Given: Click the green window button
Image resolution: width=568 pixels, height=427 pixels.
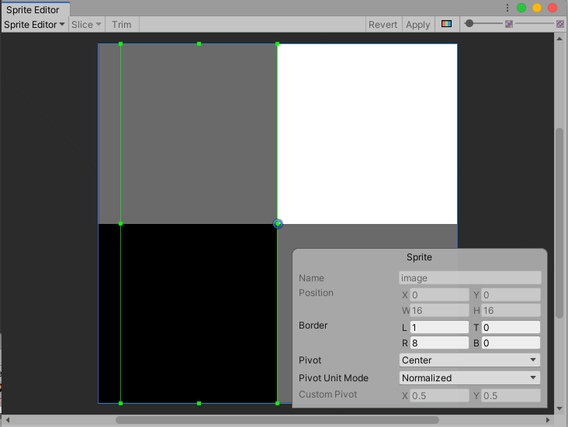Looking at the screenshot, I should [521, 8].
